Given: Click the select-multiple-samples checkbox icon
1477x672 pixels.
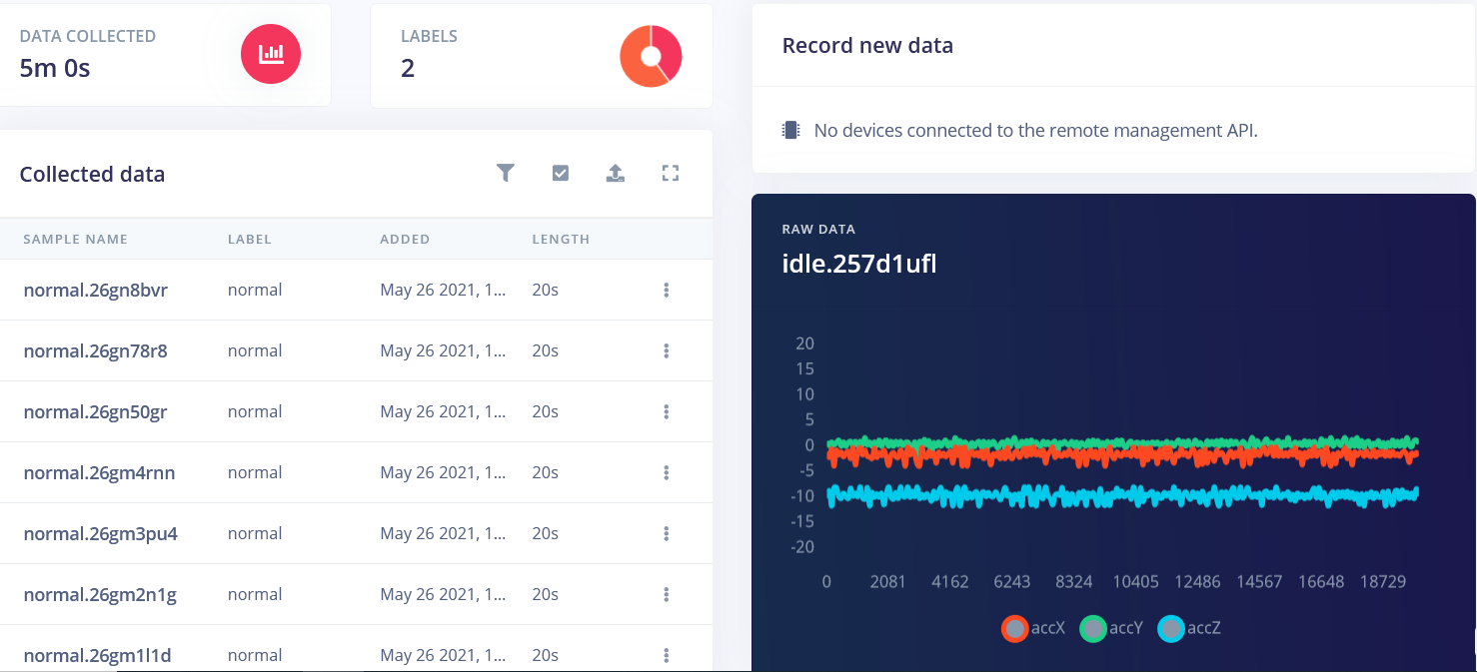Looking at the screenshot, I should [561, 173].
